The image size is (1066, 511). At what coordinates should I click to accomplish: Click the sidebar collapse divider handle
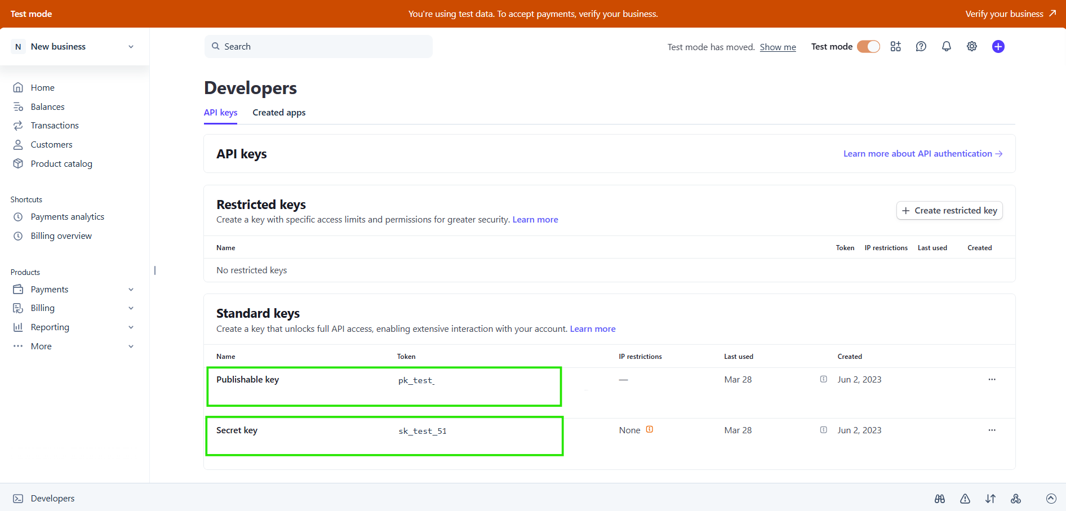(155, 270)
